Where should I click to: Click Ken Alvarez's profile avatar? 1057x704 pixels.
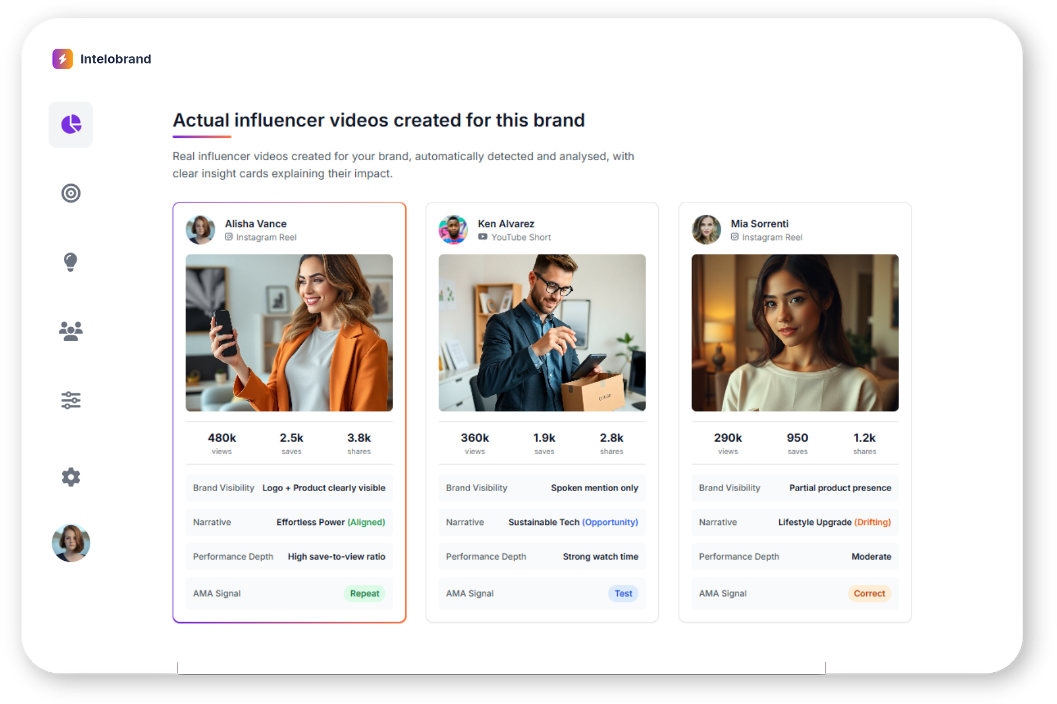(453, 229)
